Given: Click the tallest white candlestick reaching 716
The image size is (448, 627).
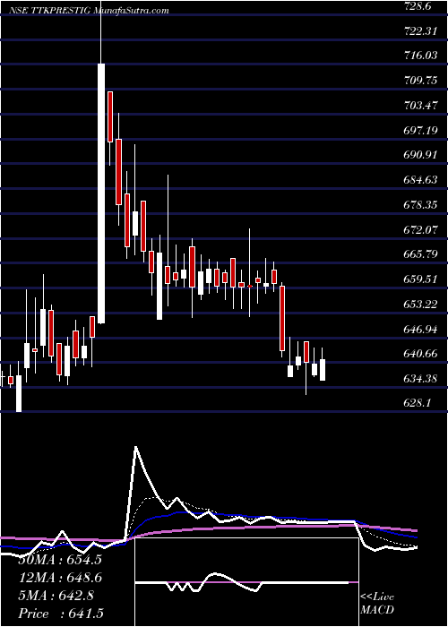Looking at the screenshot, I should pyautogui.click(x=101, y=193).
